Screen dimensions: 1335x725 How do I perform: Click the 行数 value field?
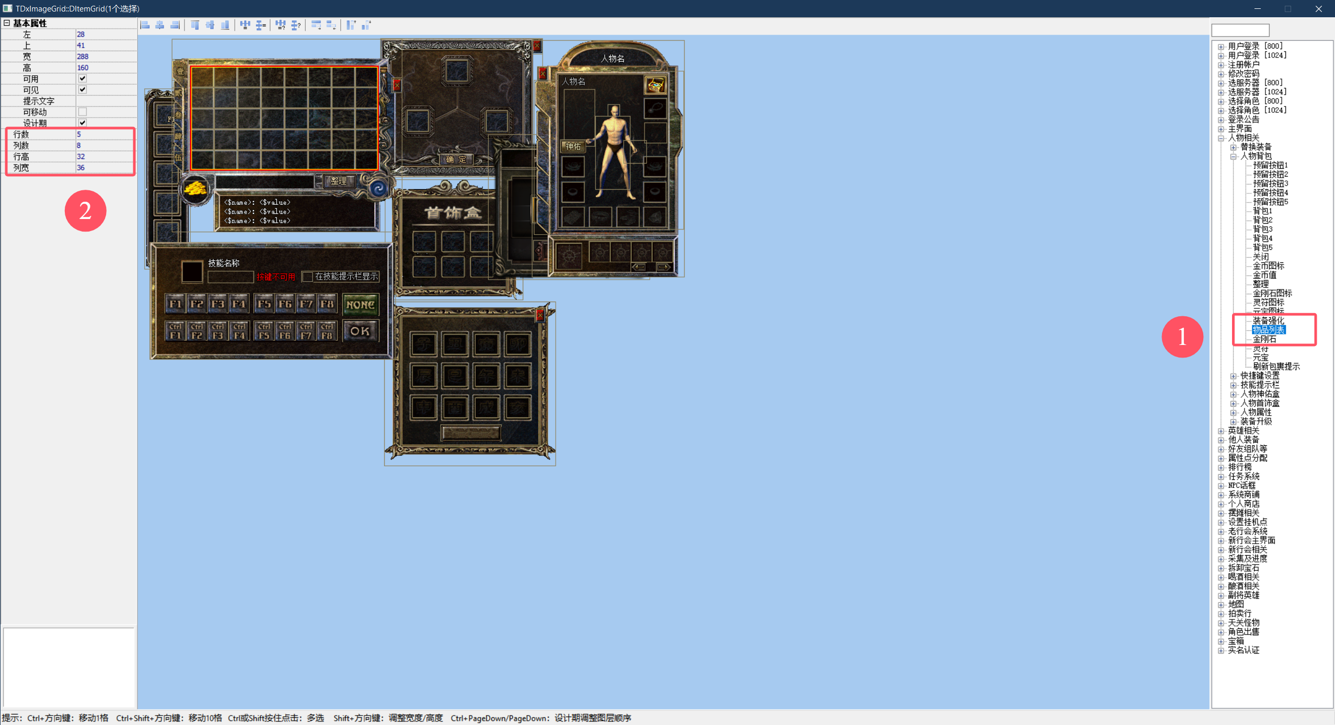point(106,134)
